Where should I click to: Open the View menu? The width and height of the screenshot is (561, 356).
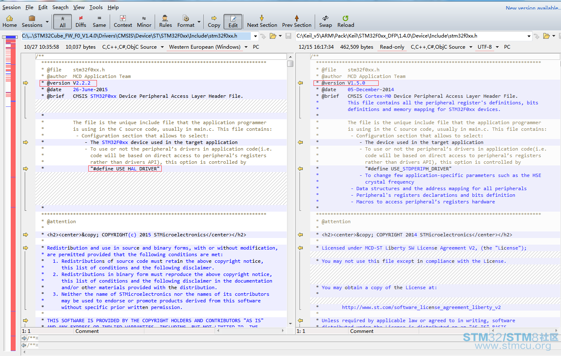click(79, 7)
